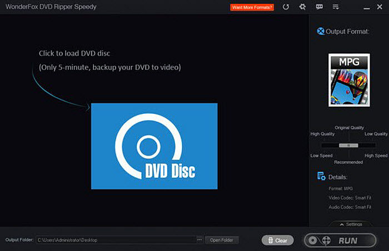Browse output folder with the ellipsis button
Image resolution: width=389 pixels, height=251 pixels.
coord(200,240)
